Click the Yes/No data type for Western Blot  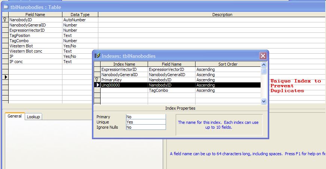click(x=80, y=46)
